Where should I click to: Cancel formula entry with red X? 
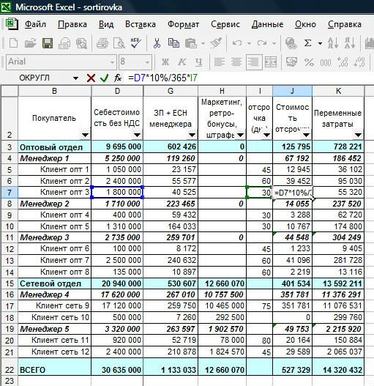pos(91,78)
